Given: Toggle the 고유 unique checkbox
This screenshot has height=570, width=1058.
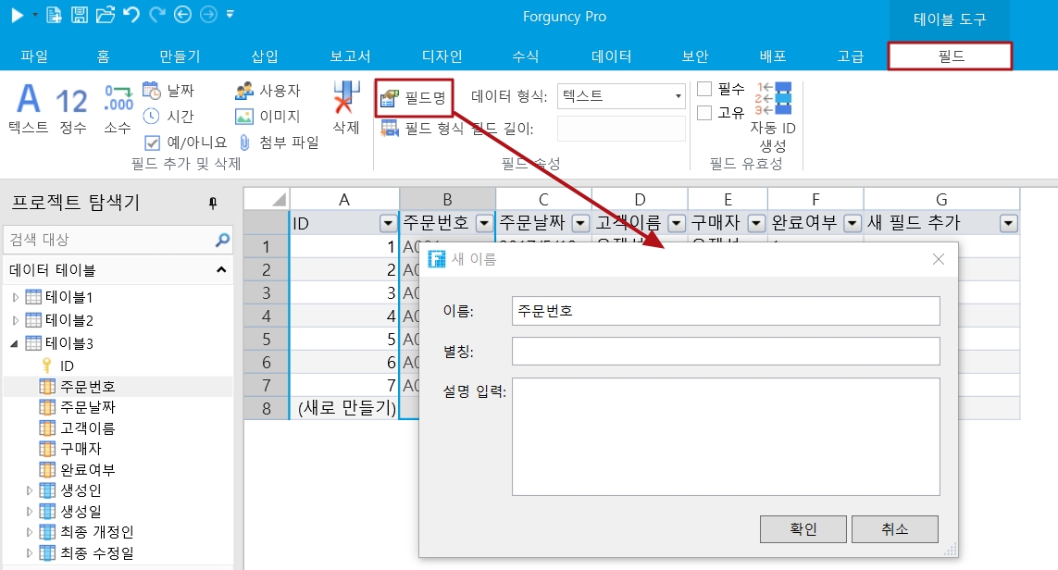Looking at the screenshot, I should [x=704, y=113].
